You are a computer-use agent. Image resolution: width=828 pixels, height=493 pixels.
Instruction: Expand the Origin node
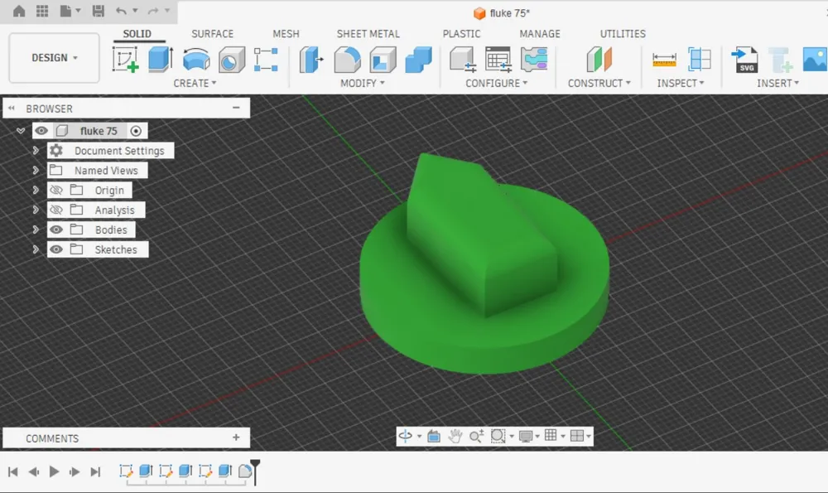click(36, 191)
